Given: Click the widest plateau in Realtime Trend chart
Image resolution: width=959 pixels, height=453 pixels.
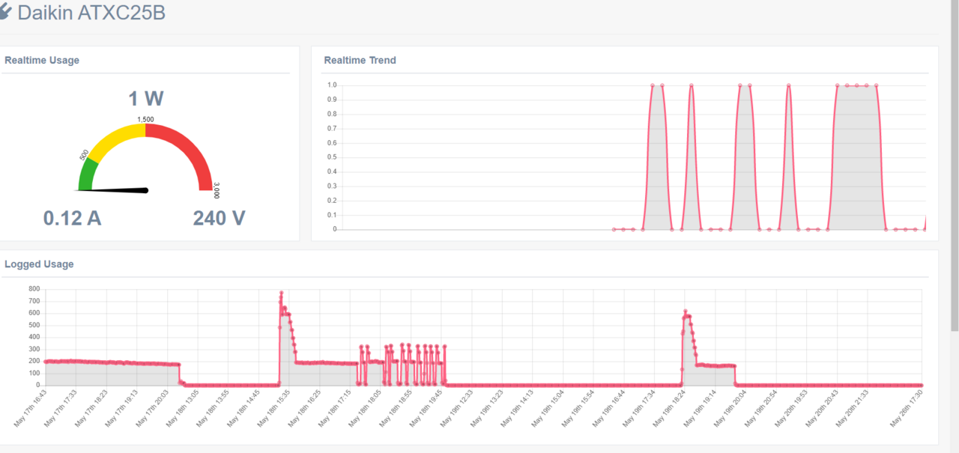Looking at the screenshot, I should pyautogui.click(x=856, y=85).
